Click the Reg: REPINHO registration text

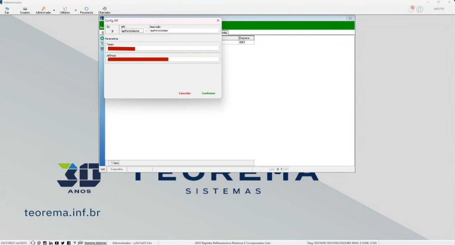coord(343,243)
